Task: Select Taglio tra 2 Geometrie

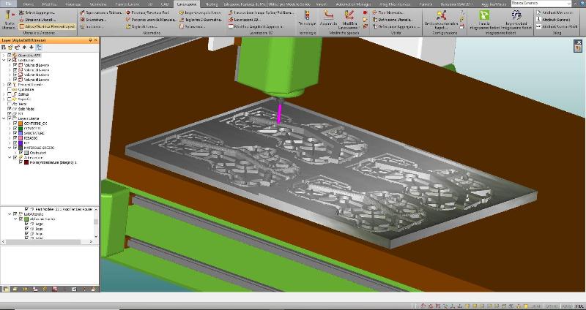Action: click(x=201, y=20)
